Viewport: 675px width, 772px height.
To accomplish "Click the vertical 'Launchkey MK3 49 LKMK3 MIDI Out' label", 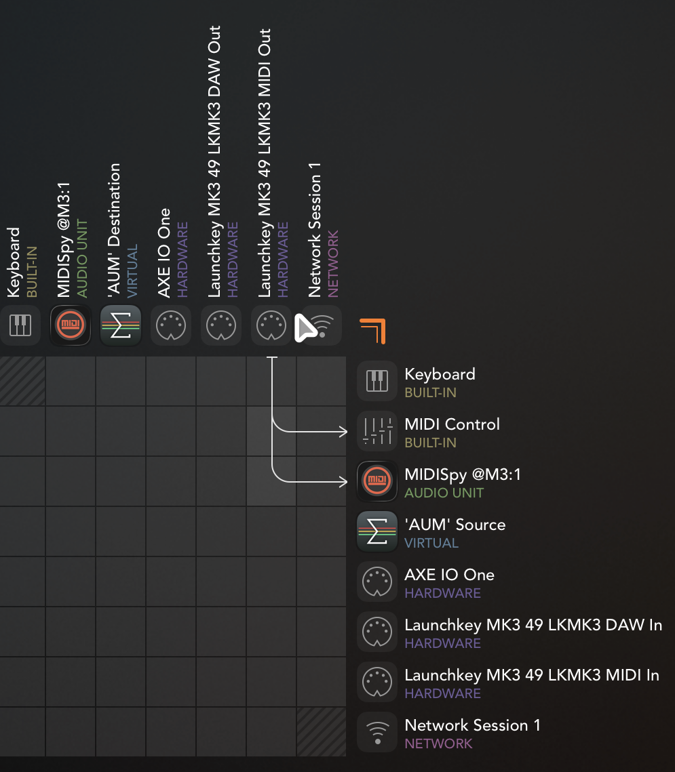I will click(264, 163).
